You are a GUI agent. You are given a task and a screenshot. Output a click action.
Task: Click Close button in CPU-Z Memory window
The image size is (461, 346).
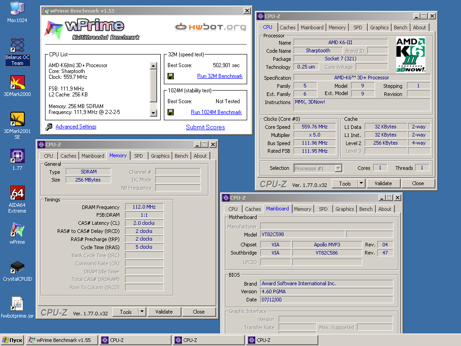199,312
